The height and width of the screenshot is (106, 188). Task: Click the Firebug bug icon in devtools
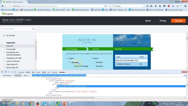(2, 72)
